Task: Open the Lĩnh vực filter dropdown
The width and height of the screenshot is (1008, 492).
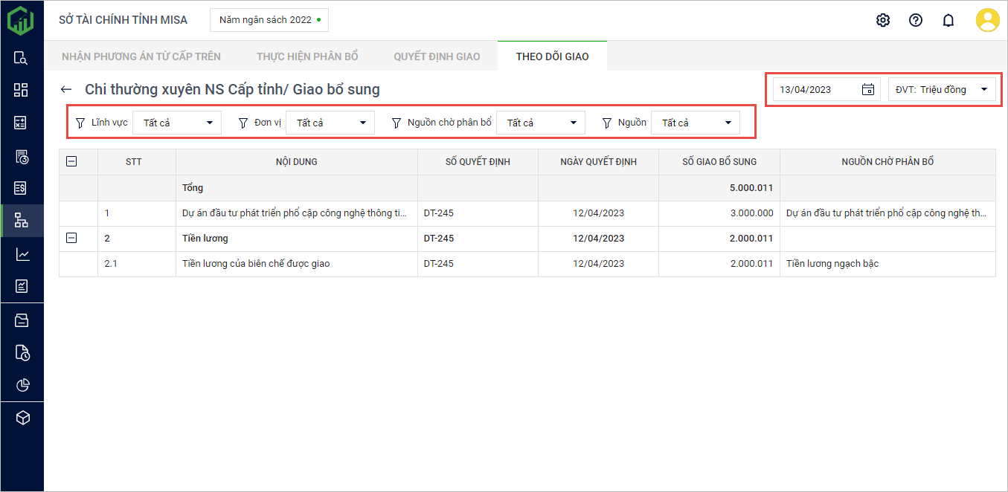Action: [x=177, y=123]
